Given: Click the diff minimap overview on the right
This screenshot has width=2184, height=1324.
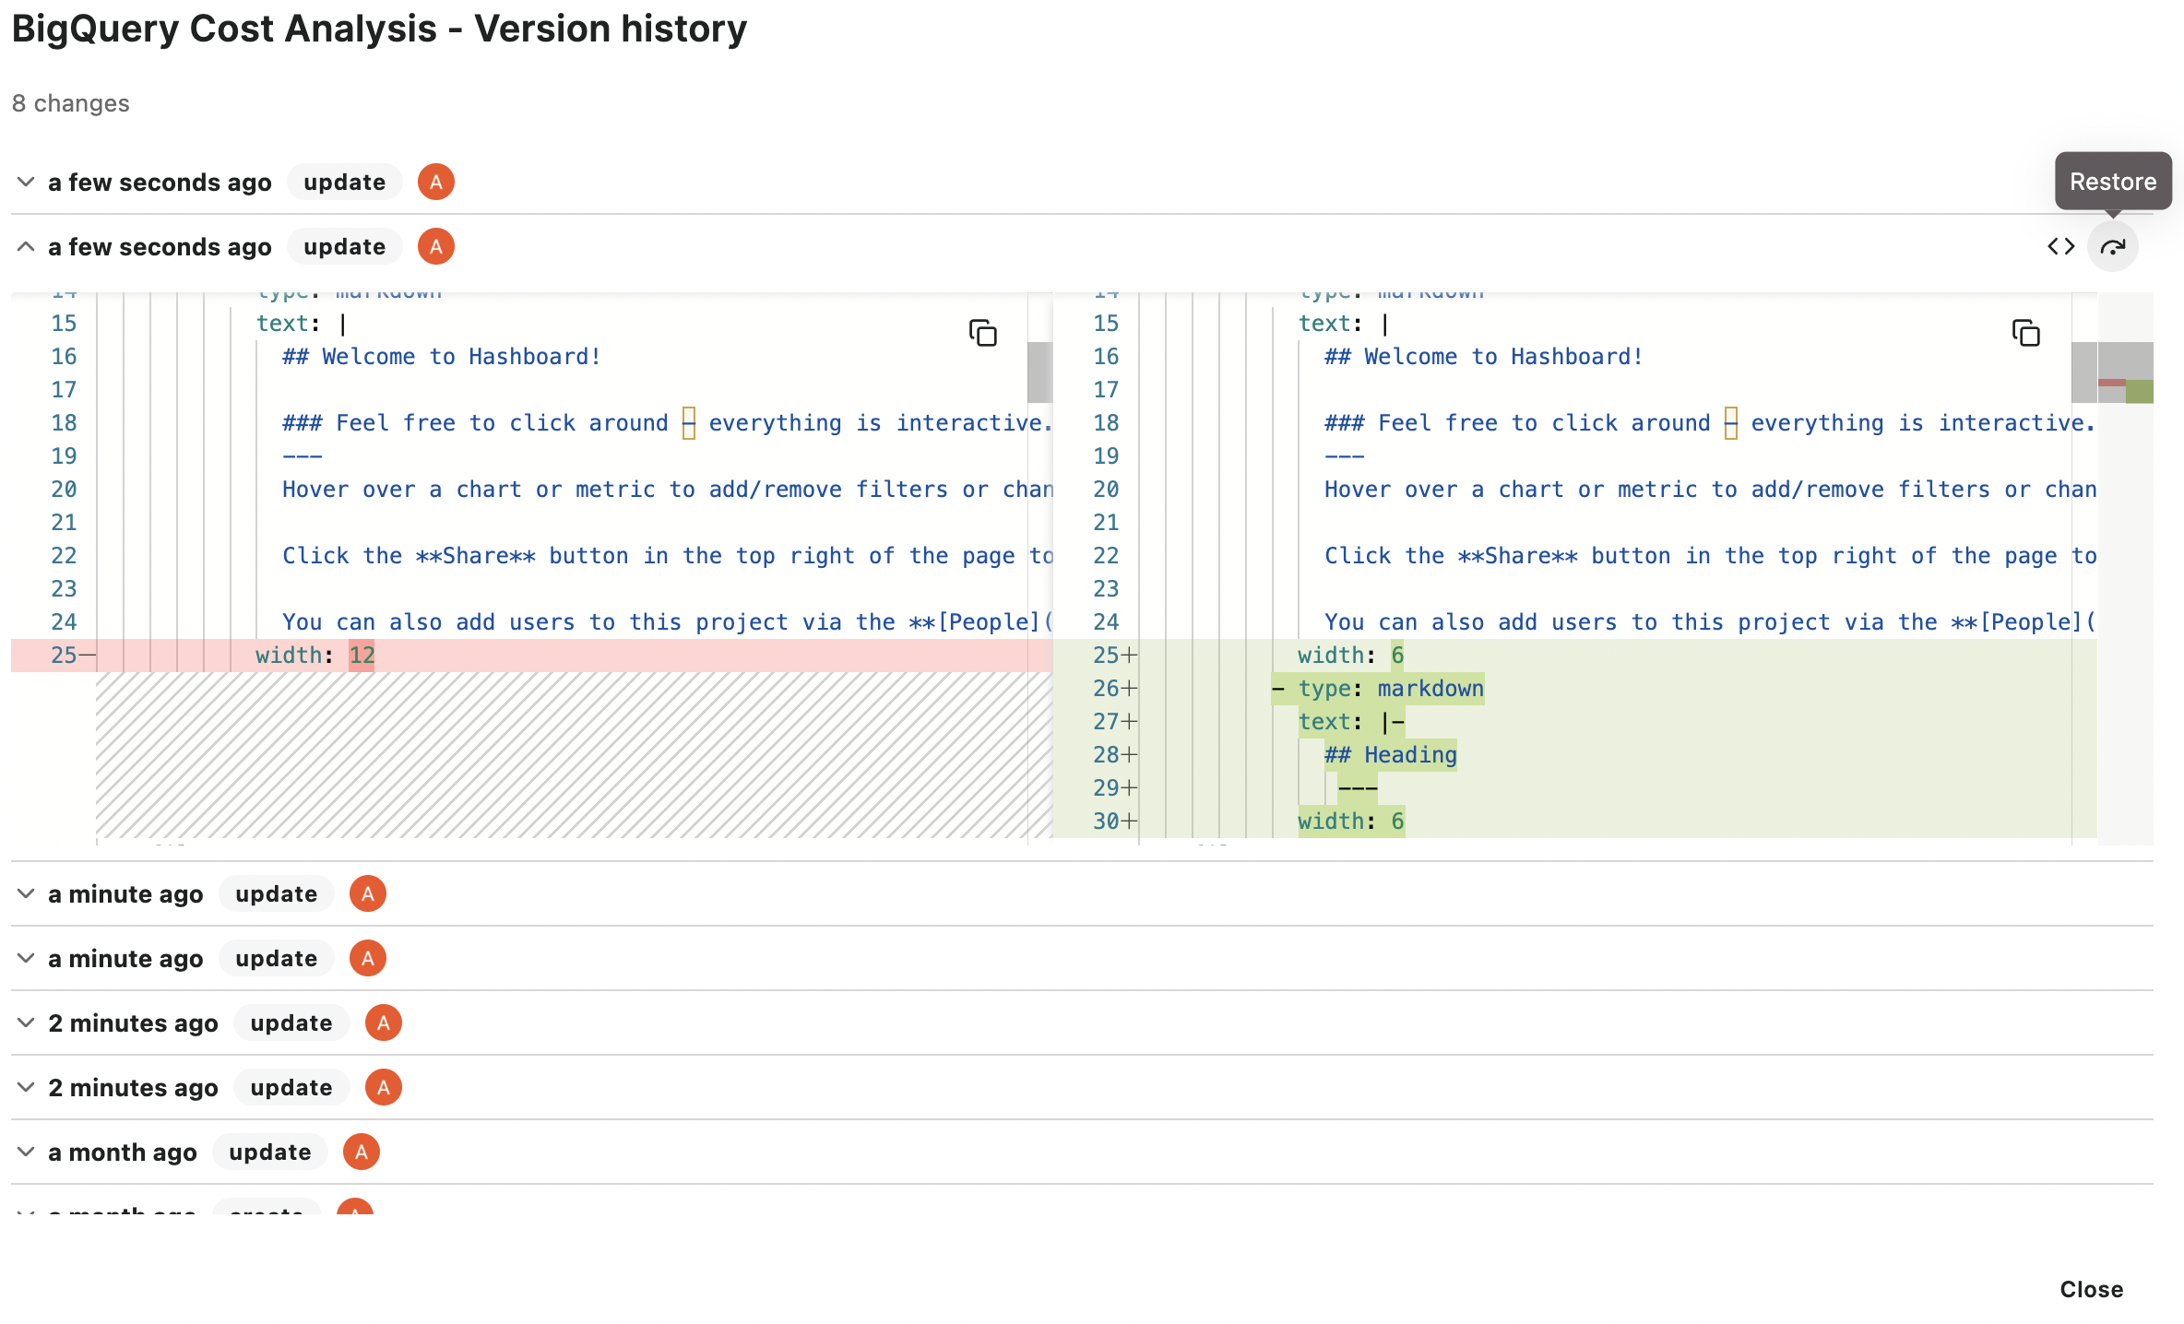Looking at the screenshot, I should point(2125,568).
